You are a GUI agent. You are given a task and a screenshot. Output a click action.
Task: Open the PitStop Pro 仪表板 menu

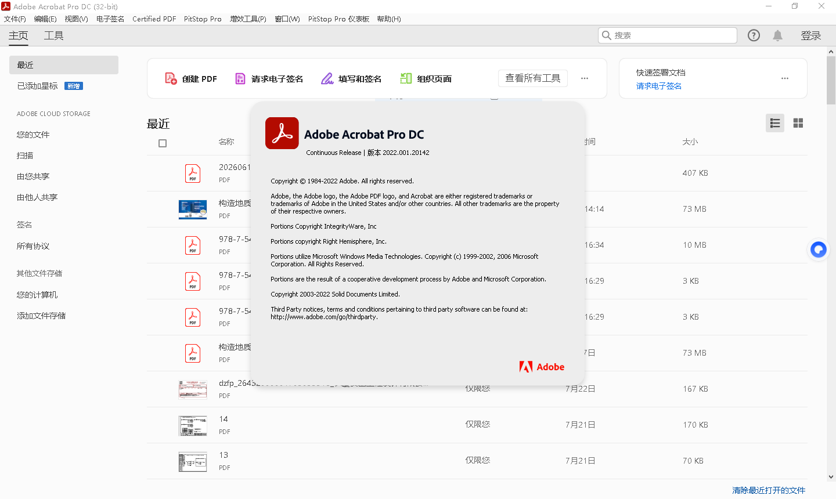(338, 19)
